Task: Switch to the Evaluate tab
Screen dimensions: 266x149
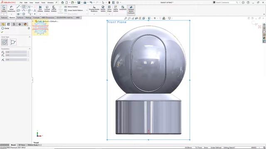Action: click(36, 17)
